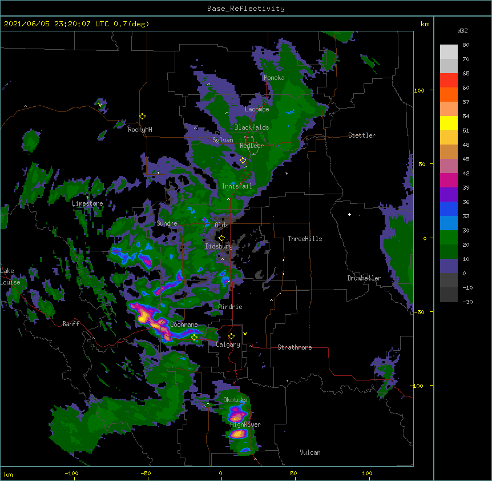Image resolution: width=492 pixels, height=481 pixels.
Task: Click the Calgary city label
Action: (228, 344)
